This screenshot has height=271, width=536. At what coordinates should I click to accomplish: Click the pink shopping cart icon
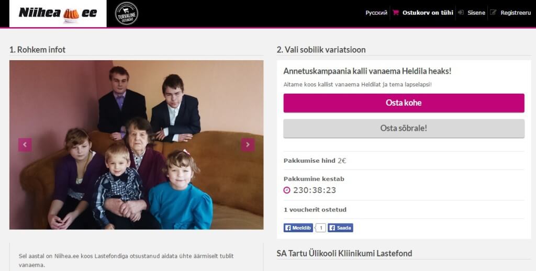point(396,13)
